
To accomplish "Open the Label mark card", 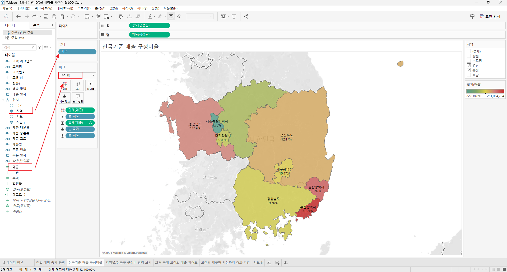I will click(x=91, y=86).
